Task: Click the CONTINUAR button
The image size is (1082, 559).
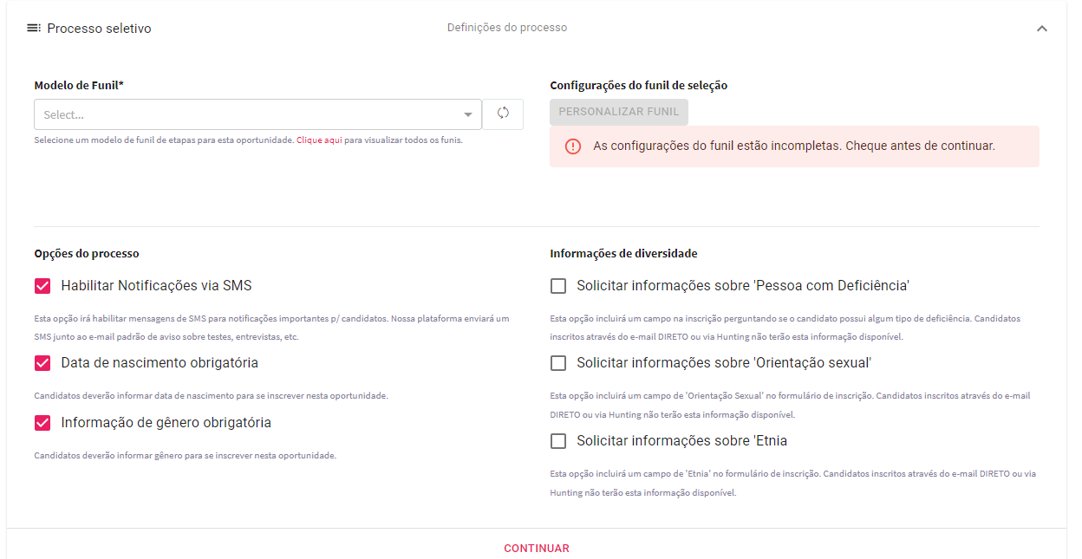Action: click(537, 549)
